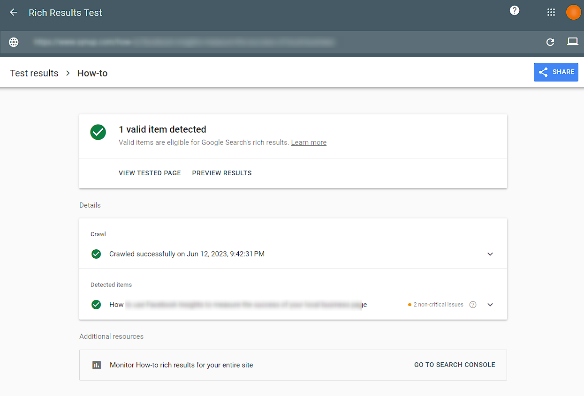Open the orange account avatar
The image size is (584, 396).
[573, 12]
